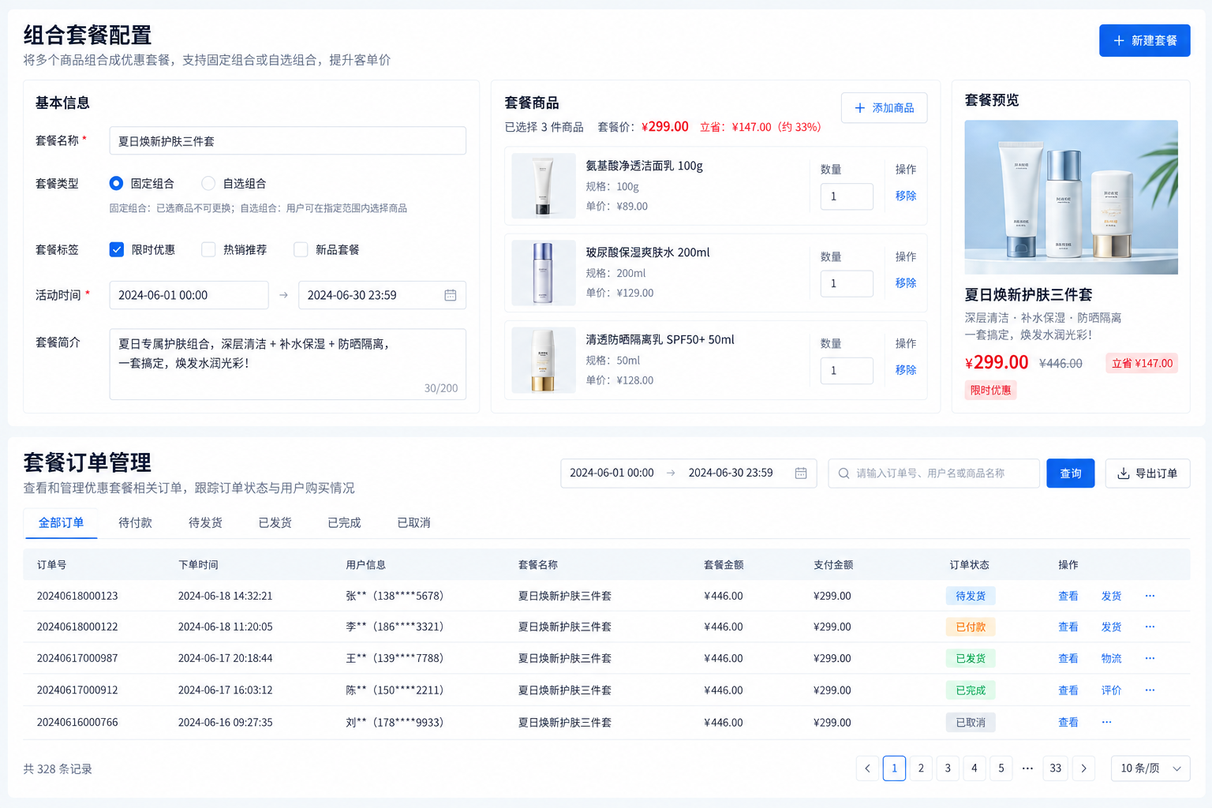The width and height of the screenshot is (1212, 808).
Task: Ship order 20240618000123 via 发货
Action: [x=1111, y=596]
